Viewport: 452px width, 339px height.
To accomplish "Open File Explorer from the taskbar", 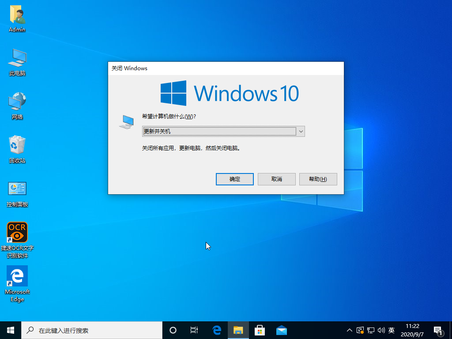I will pos(238,330).
